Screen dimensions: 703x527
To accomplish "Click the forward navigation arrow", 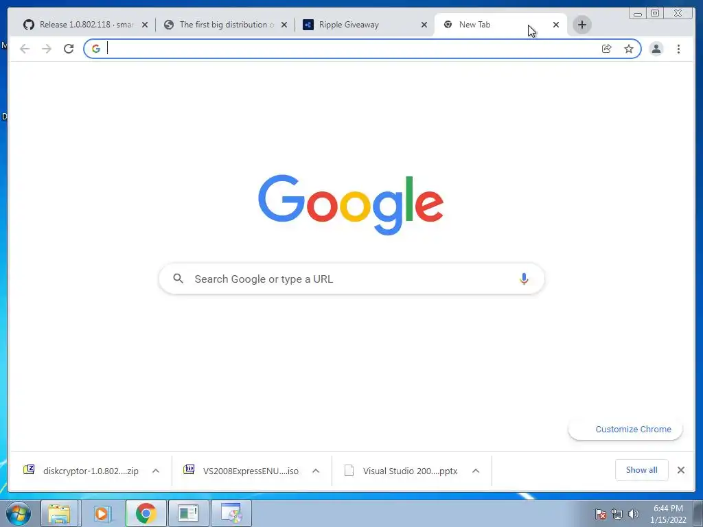I will pyautogui.click(x=47, y=49).
